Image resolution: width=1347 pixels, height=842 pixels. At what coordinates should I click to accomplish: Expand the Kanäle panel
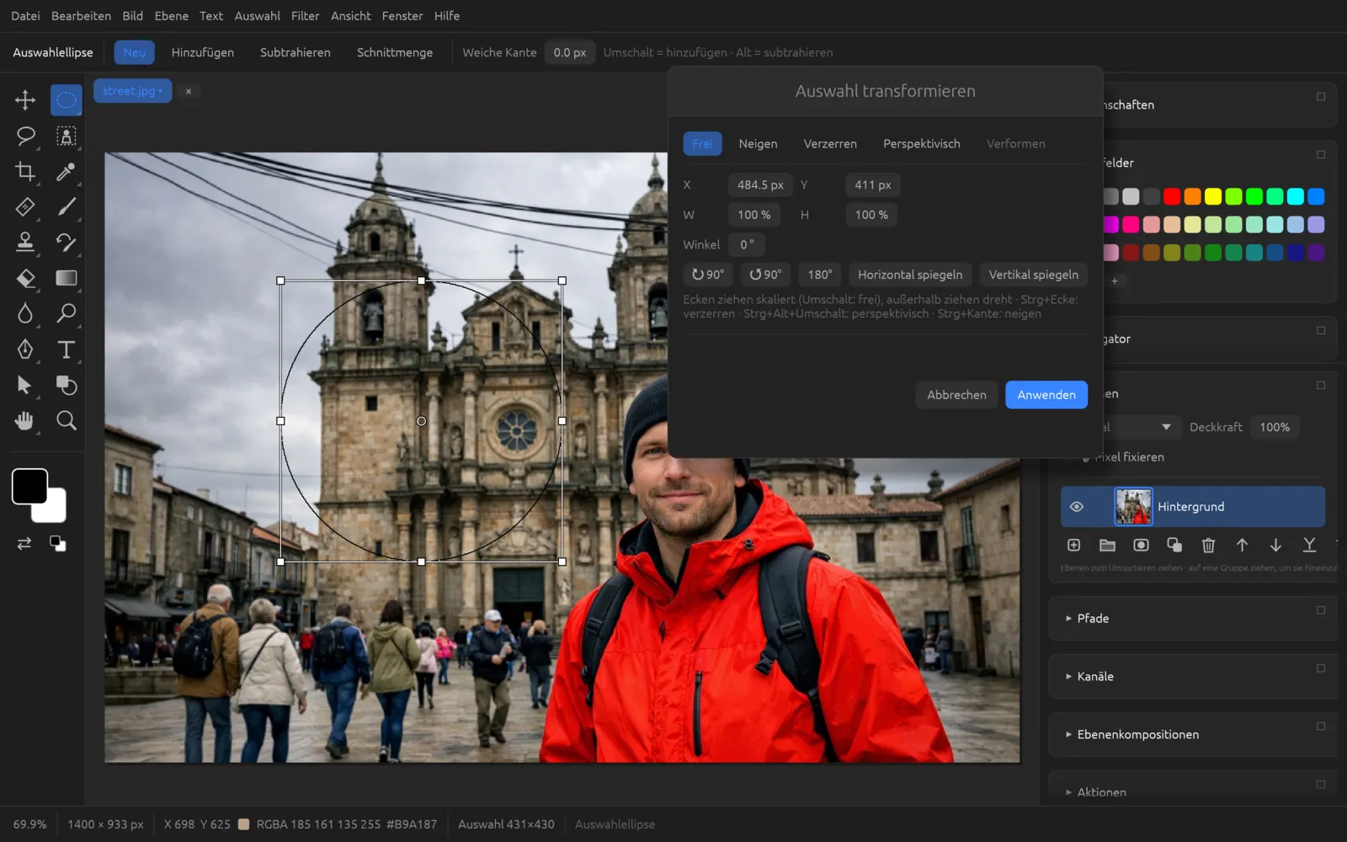tap(1193, 676)
